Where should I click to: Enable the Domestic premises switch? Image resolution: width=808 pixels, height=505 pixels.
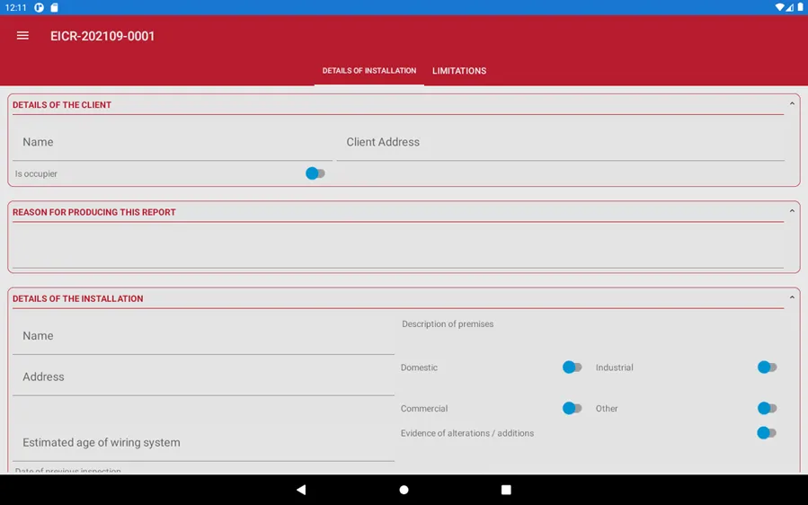[x=572, y=368]
